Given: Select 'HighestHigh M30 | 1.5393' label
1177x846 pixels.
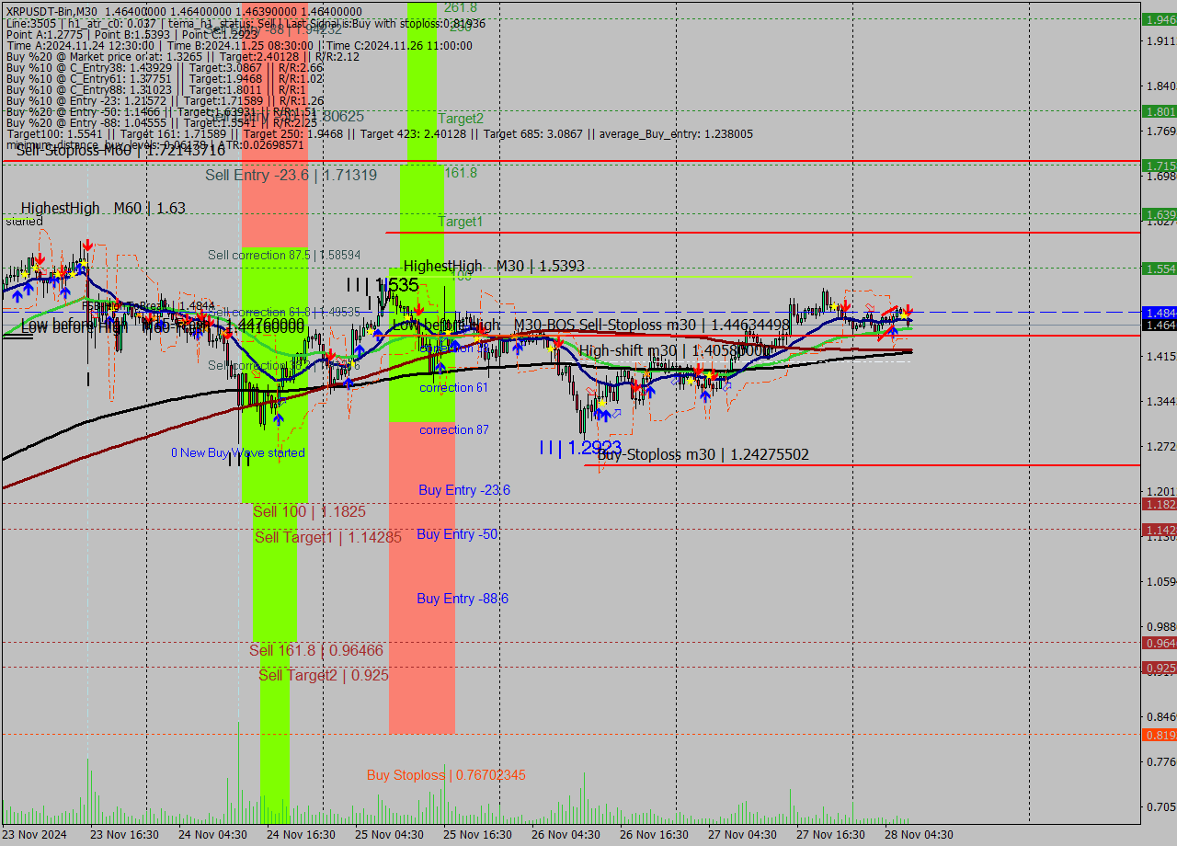Looking at the screenshot, I should [494, 266].
